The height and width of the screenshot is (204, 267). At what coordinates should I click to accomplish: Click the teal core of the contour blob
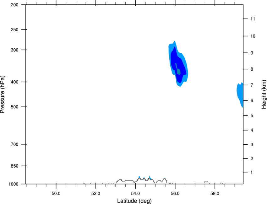(x=178, y=72)
